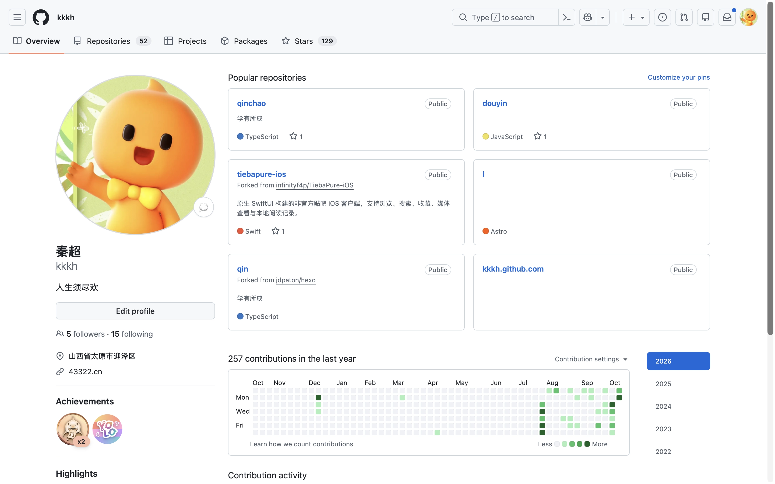This screenshot has width=775, height=484.
Task: View your pull requests icon
Action: pos(684,17)
